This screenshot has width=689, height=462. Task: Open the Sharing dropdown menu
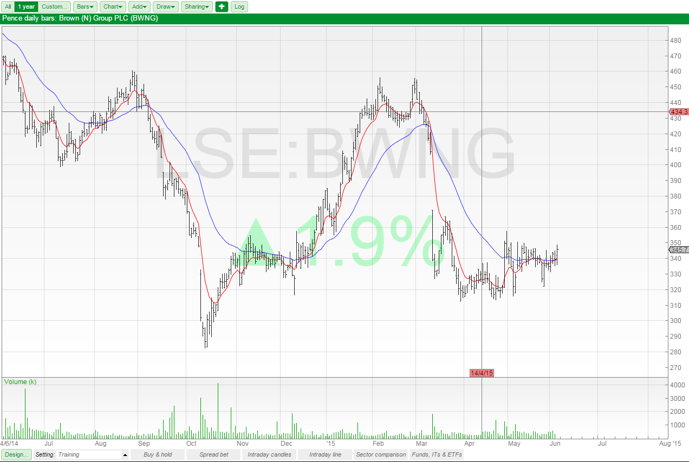click(x=197, y=6)
